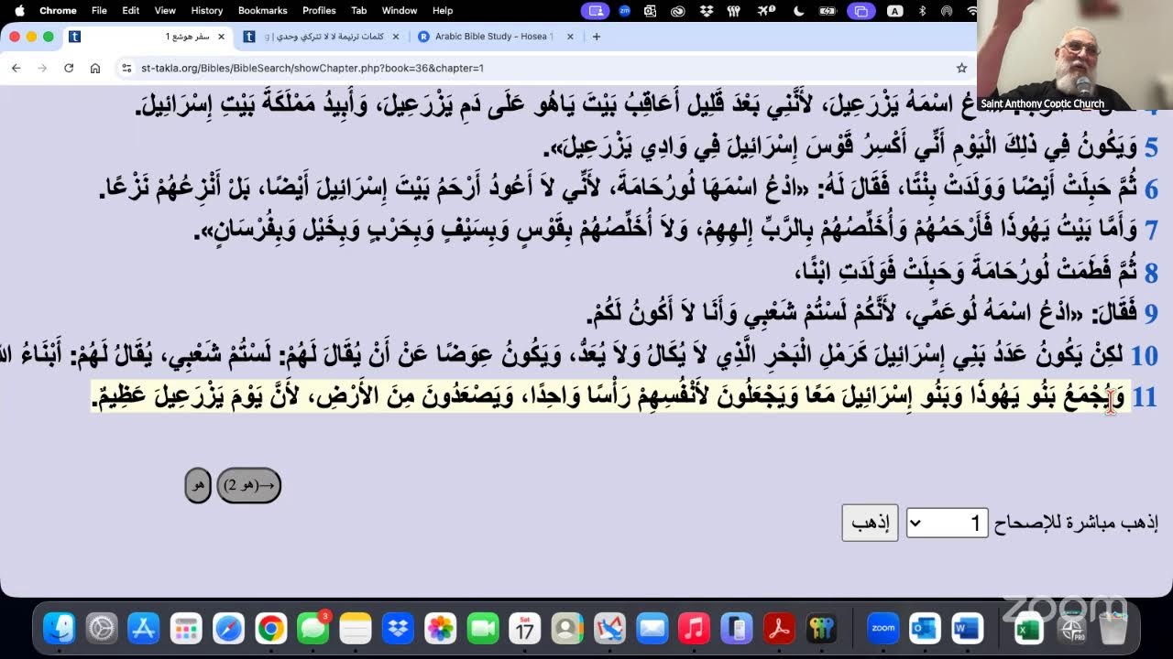Expand the chapter number dropdown showing 1

[x=947, y=523]
